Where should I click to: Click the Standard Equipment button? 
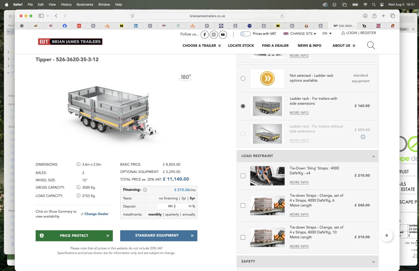pos(159,235)
